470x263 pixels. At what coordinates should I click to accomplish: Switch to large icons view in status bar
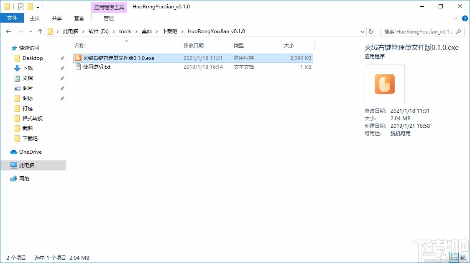point(464,257)
